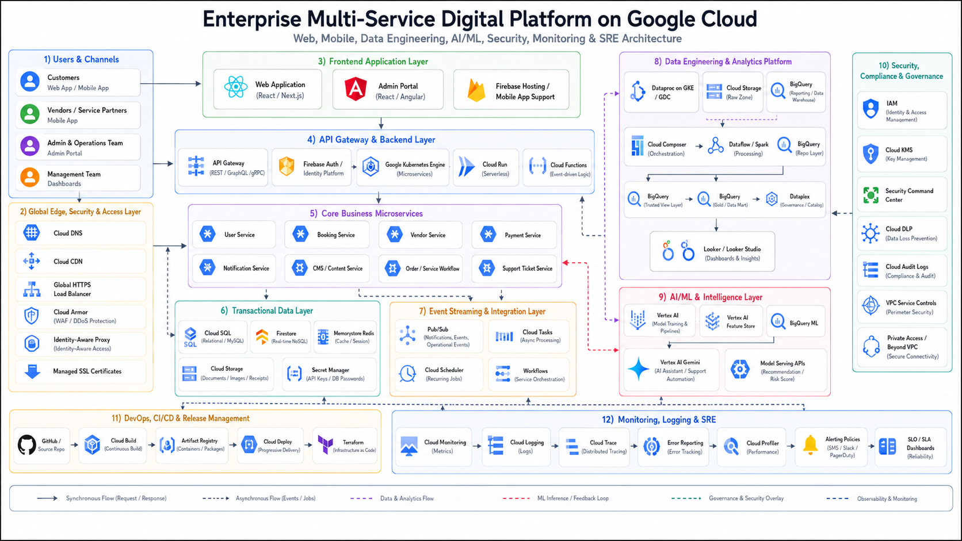Click the Angular icon beside Admin Portal

click(x=356, y=89)
